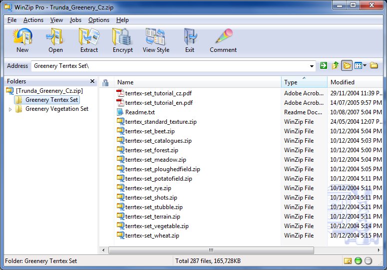
Task: Click the Open archive toolbar icon
Action: click(x=55, y=37)
